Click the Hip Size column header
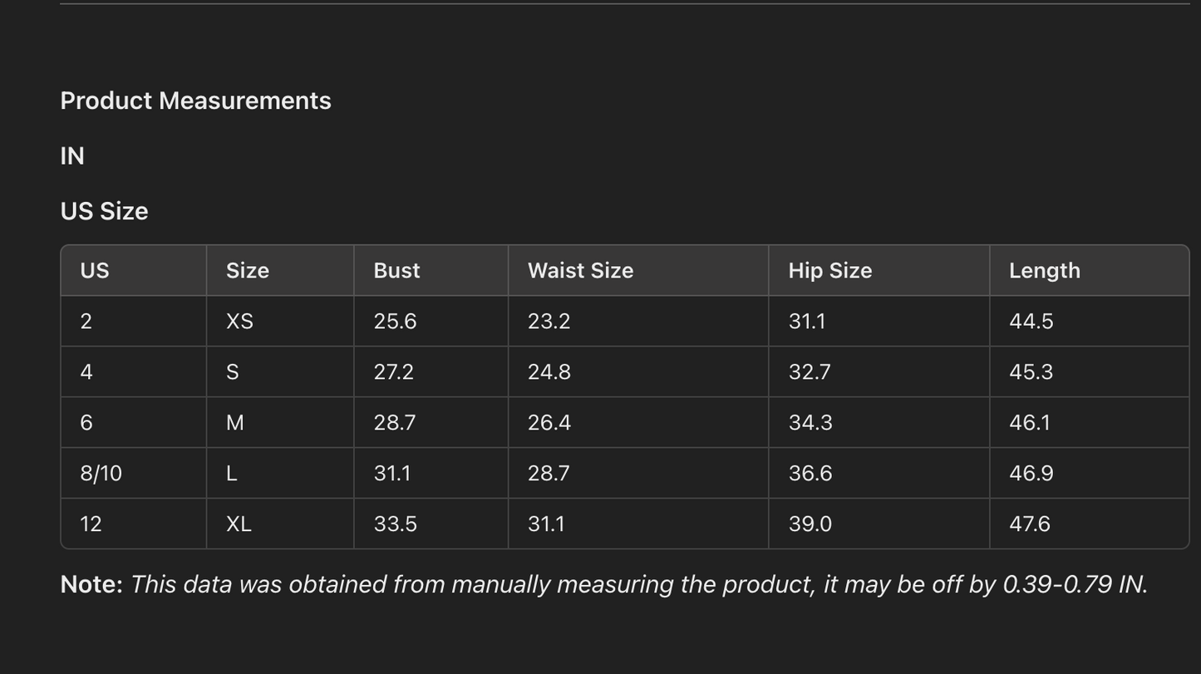This screenshot has width=1201, height=674. (829, 271)
